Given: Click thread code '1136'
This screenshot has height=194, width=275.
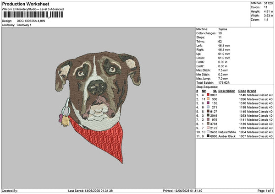Looking at the screenshot, I should pyautogui.click(x=242, y=124).
